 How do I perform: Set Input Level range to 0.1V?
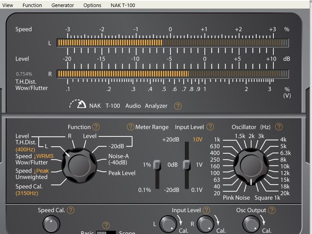197,190
